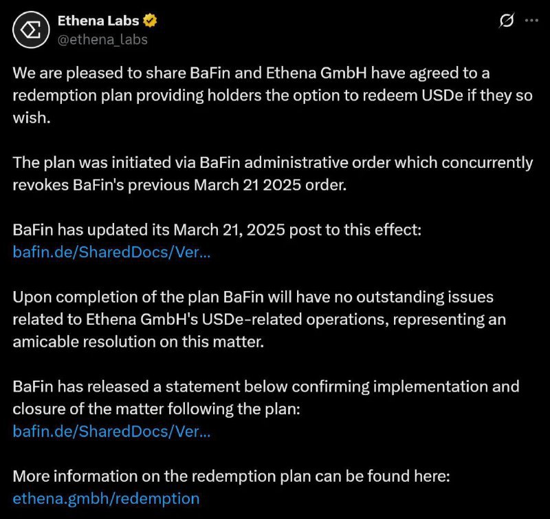Visit the ethena.gmbh/redemption link
Viewport: 550px width, 519px height.
(106, 498)
